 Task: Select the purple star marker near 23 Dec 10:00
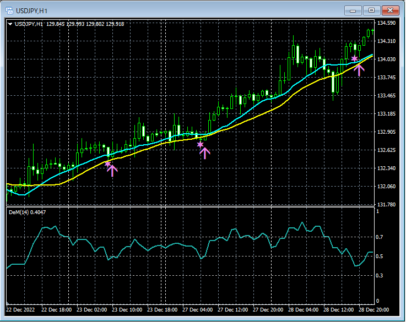tap(107, 163)
